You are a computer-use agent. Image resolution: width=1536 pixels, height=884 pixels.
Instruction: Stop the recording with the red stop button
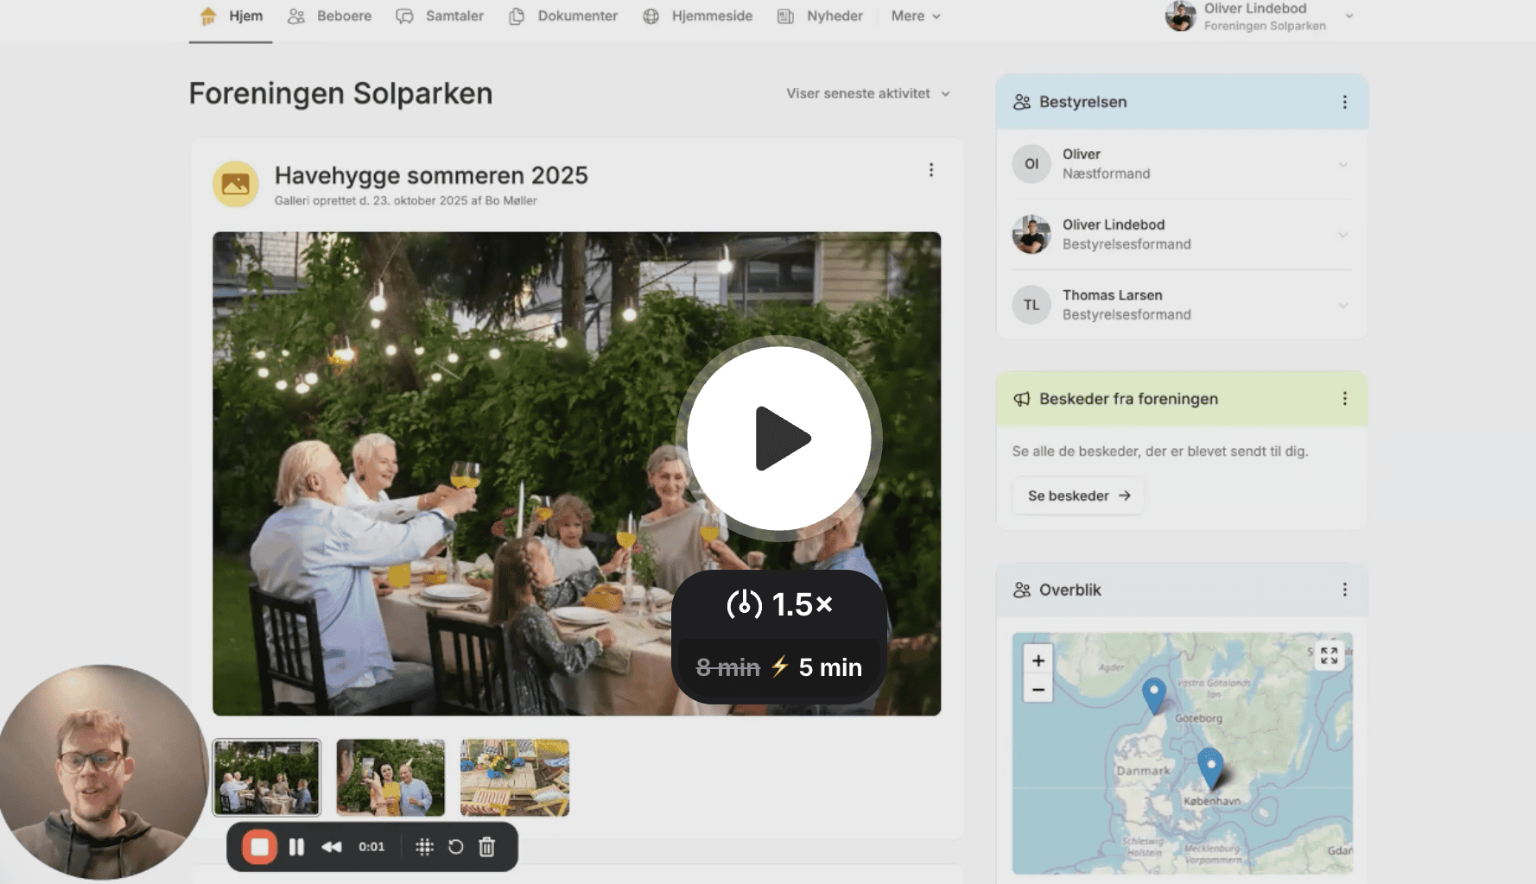259,847
